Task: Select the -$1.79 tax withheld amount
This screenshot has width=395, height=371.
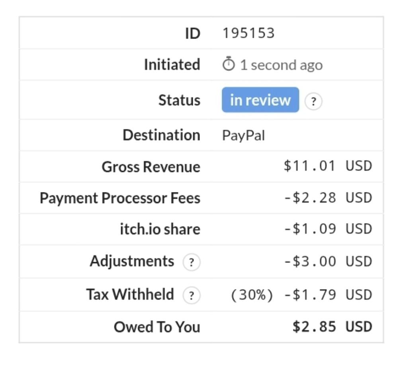Action: [x=310, y=295]
